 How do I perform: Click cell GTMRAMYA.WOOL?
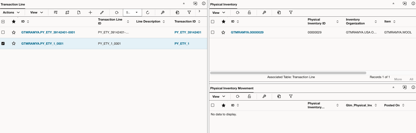398,32
